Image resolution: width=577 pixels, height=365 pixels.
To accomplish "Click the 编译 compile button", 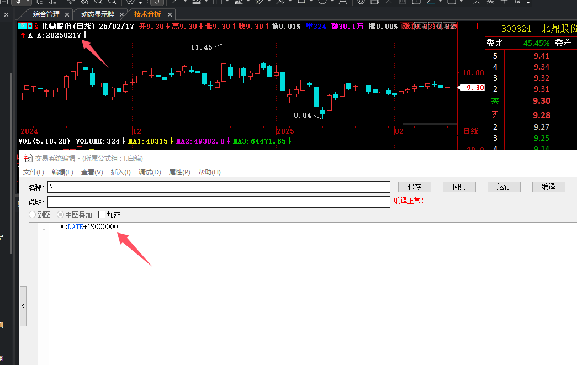I will tap(549, 187).
